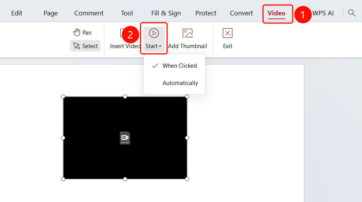Choose the Select arrow tool
Image resolution: width=362 pixels, height=202 pixels.
[x=85, y=46]
